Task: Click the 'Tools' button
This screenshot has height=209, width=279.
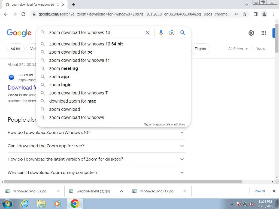Action: [260, 48]
